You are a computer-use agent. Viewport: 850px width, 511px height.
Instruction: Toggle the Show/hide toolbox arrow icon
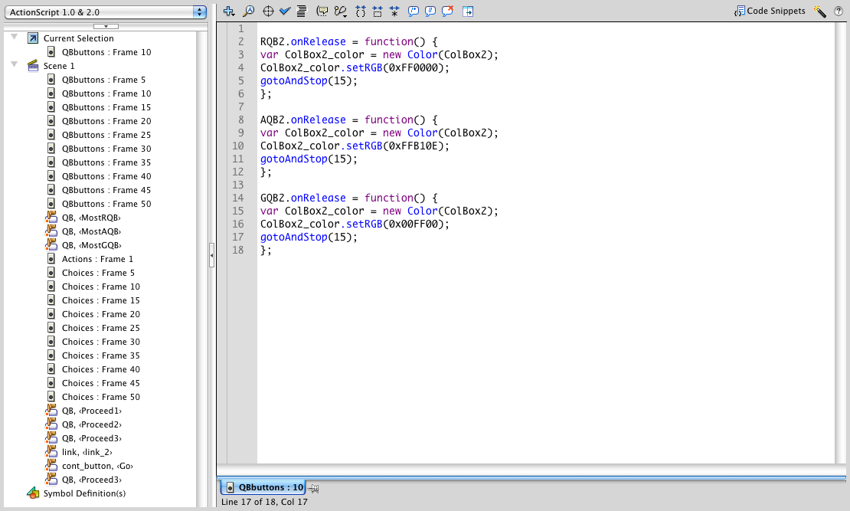coord(469,11)
